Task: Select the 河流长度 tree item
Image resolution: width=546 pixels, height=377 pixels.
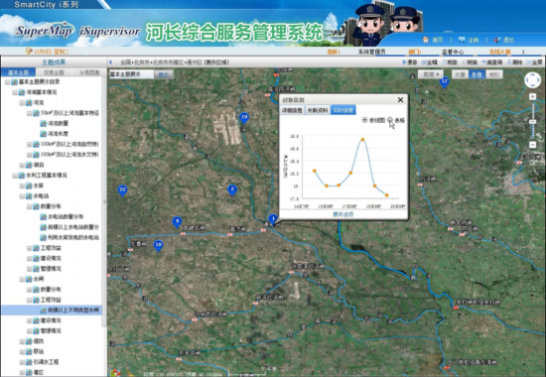Action: click(58, 134)
